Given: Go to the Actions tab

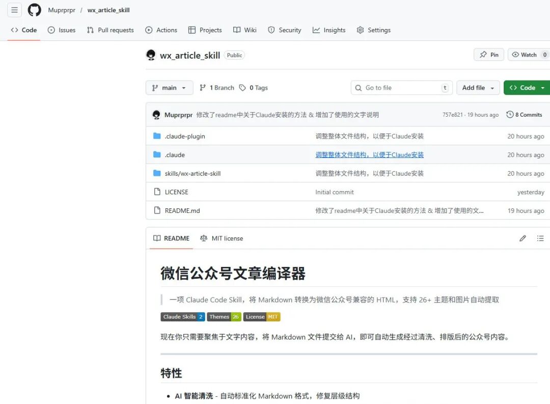Looking at the screenshot, I should tap(161, 30).
